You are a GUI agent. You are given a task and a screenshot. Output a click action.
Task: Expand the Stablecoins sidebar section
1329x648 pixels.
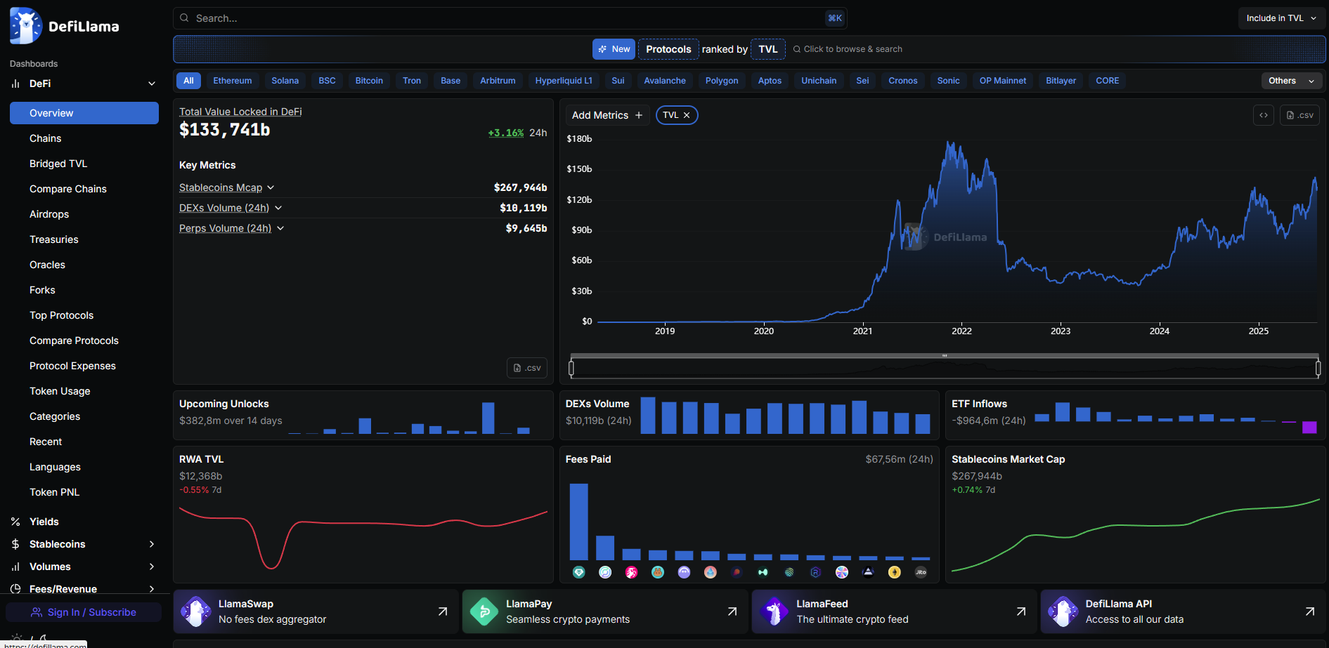point(152,544)
